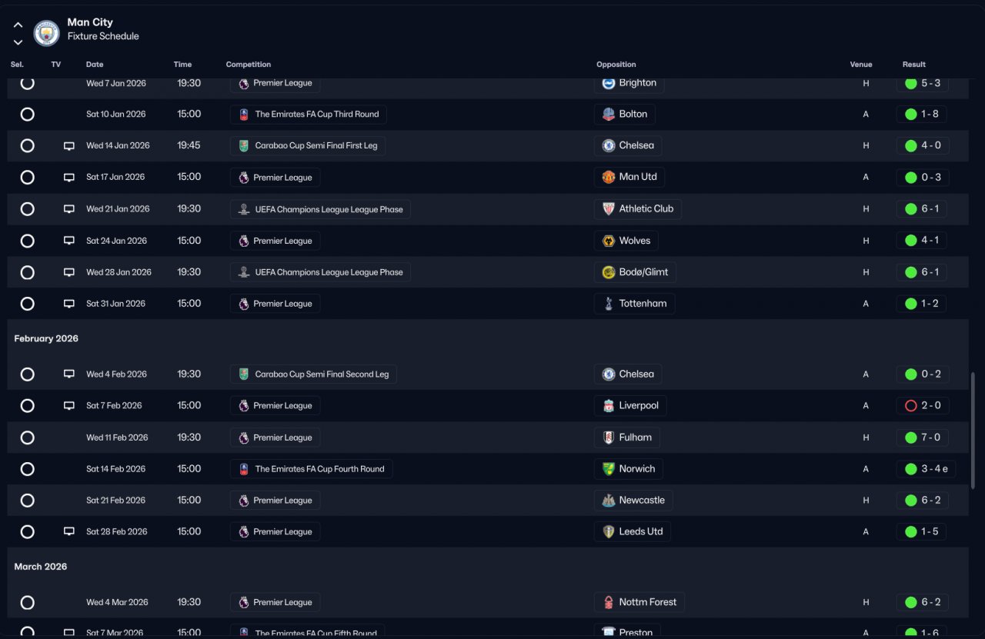This screenshot has width=985, height=639.
Task: Click TV icon in Athletic Club fixture row
Action: 69,209
